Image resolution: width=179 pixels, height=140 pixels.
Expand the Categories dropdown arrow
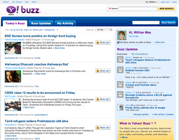tap(57, 30)
